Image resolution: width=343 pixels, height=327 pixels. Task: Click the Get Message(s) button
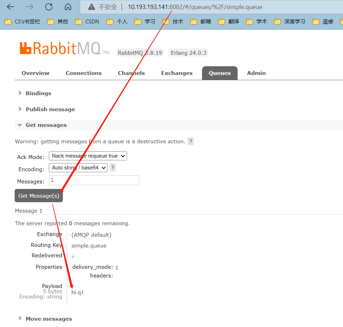[x=39, y=196]
